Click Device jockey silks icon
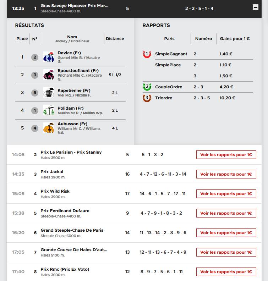Image resolution: width=268 pixels, height=281 pixels. pyautogui.click(x=49, y=57)
